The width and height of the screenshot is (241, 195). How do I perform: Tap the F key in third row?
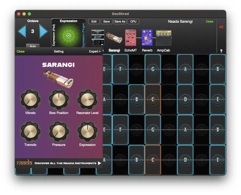(120, 130)
